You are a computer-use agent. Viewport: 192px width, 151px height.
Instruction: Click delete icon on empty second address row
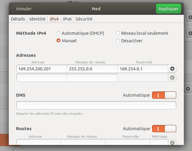click(x=172, y=78)
